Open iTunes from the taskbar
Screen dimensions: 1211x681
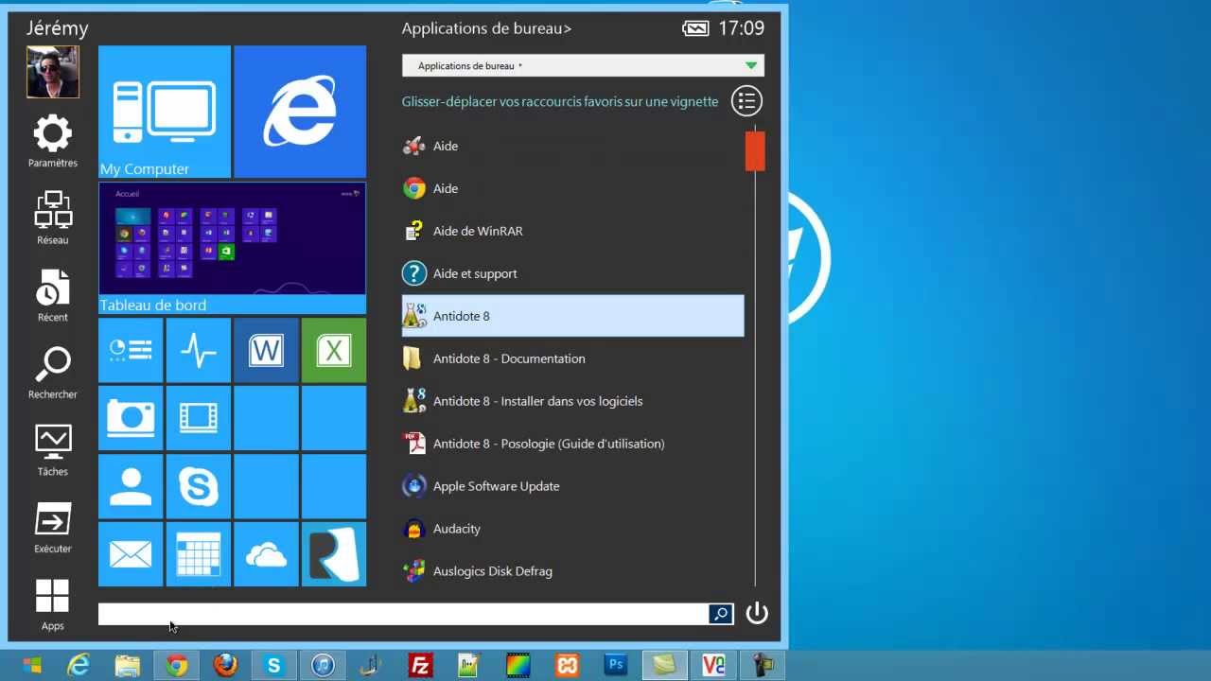(323, 666)
